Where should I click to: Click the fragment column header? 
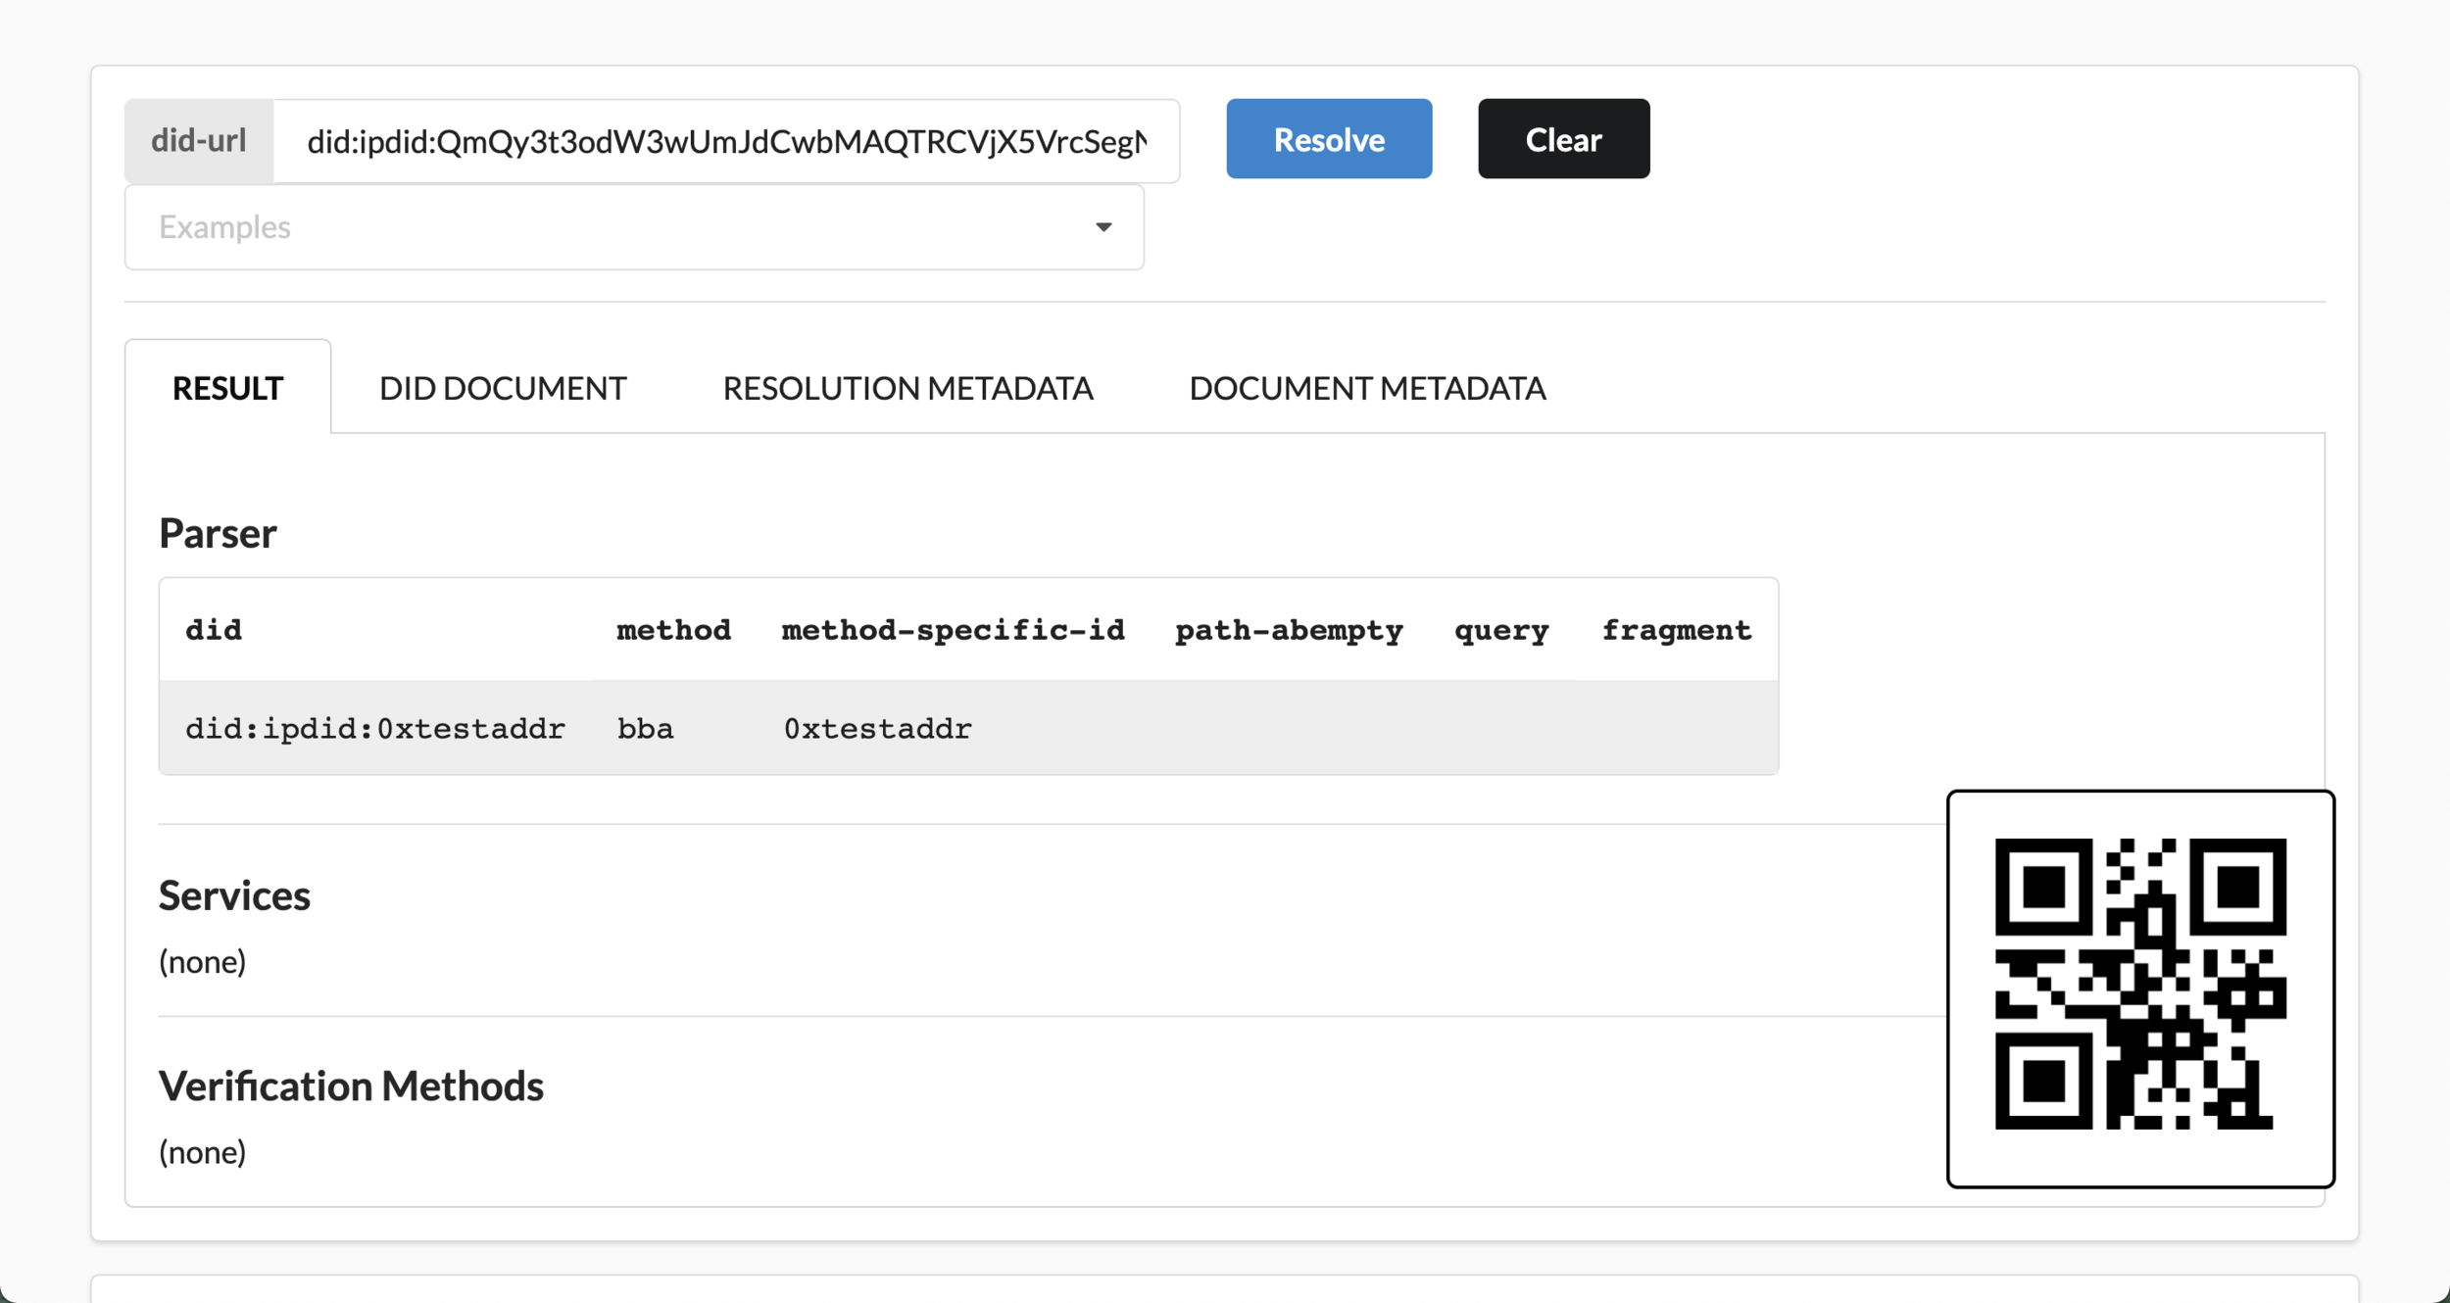tap(1676, 630)
